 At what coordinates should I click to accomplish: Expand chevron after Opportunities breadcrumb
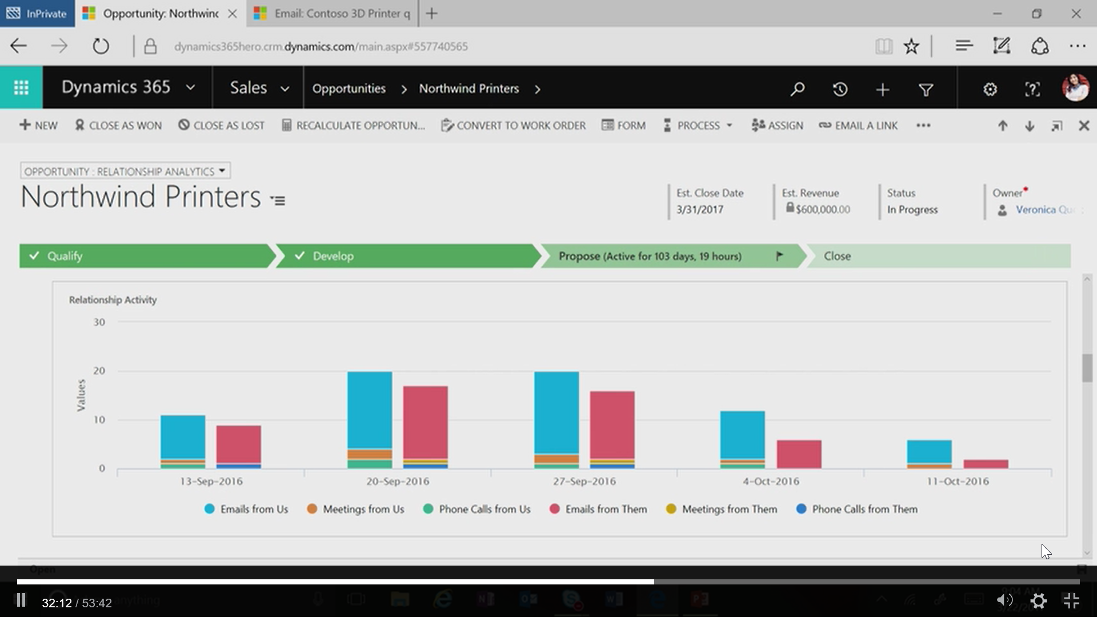click(x=404, y=89)
